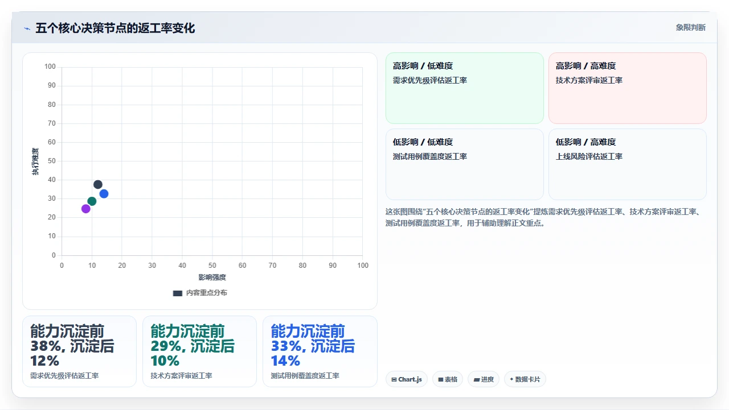Viewport: 729px width, 410px height.
Task: Click the green scatter data point
Action: click(x=92, y=201)
